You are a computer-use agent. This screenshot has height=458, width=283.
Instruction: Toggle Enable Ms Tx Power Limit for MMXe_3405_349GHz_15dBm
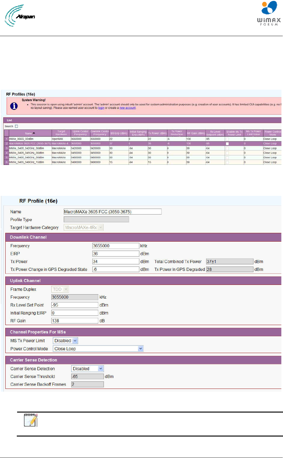pos(227,162)
